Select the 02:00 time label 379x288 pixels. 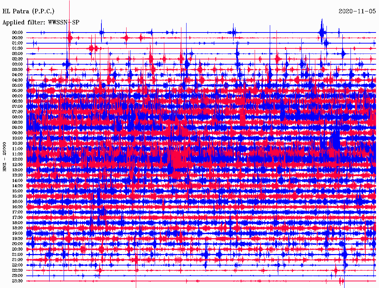17,54
